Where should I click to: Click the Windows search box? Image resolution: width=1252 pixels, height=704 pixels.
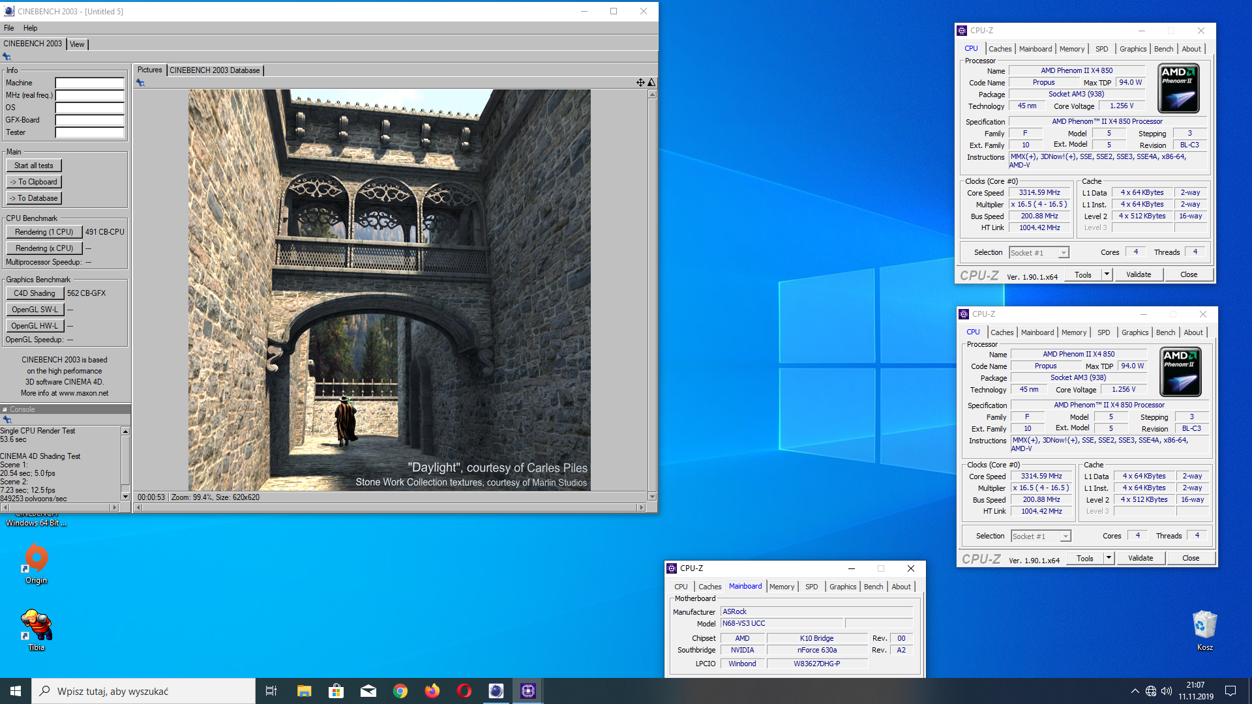[x=143, y=691]
